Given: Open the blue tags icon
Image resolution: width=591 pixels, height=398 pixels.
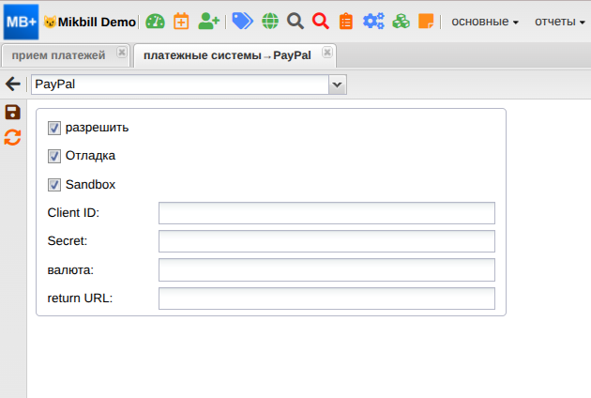Looking at the screenshot, I should pyautogui.click(x=242, y=22).
